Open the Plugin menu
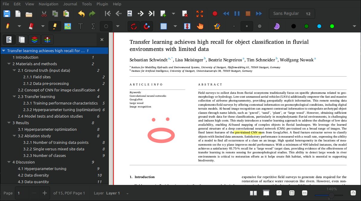Screen dimensions: 361x201 click(x=102, y=4)
